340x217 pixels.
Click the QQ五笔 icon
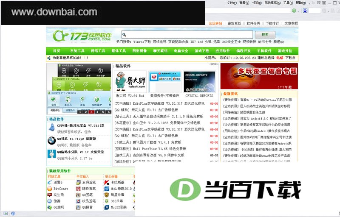click(78, 195)
